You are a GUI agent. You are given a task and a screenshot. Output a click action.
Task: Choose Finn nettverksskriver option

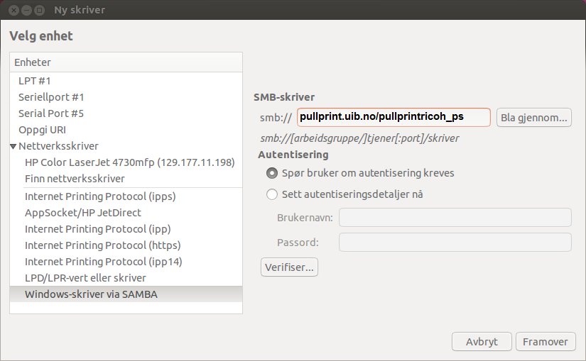click(75, 179)
